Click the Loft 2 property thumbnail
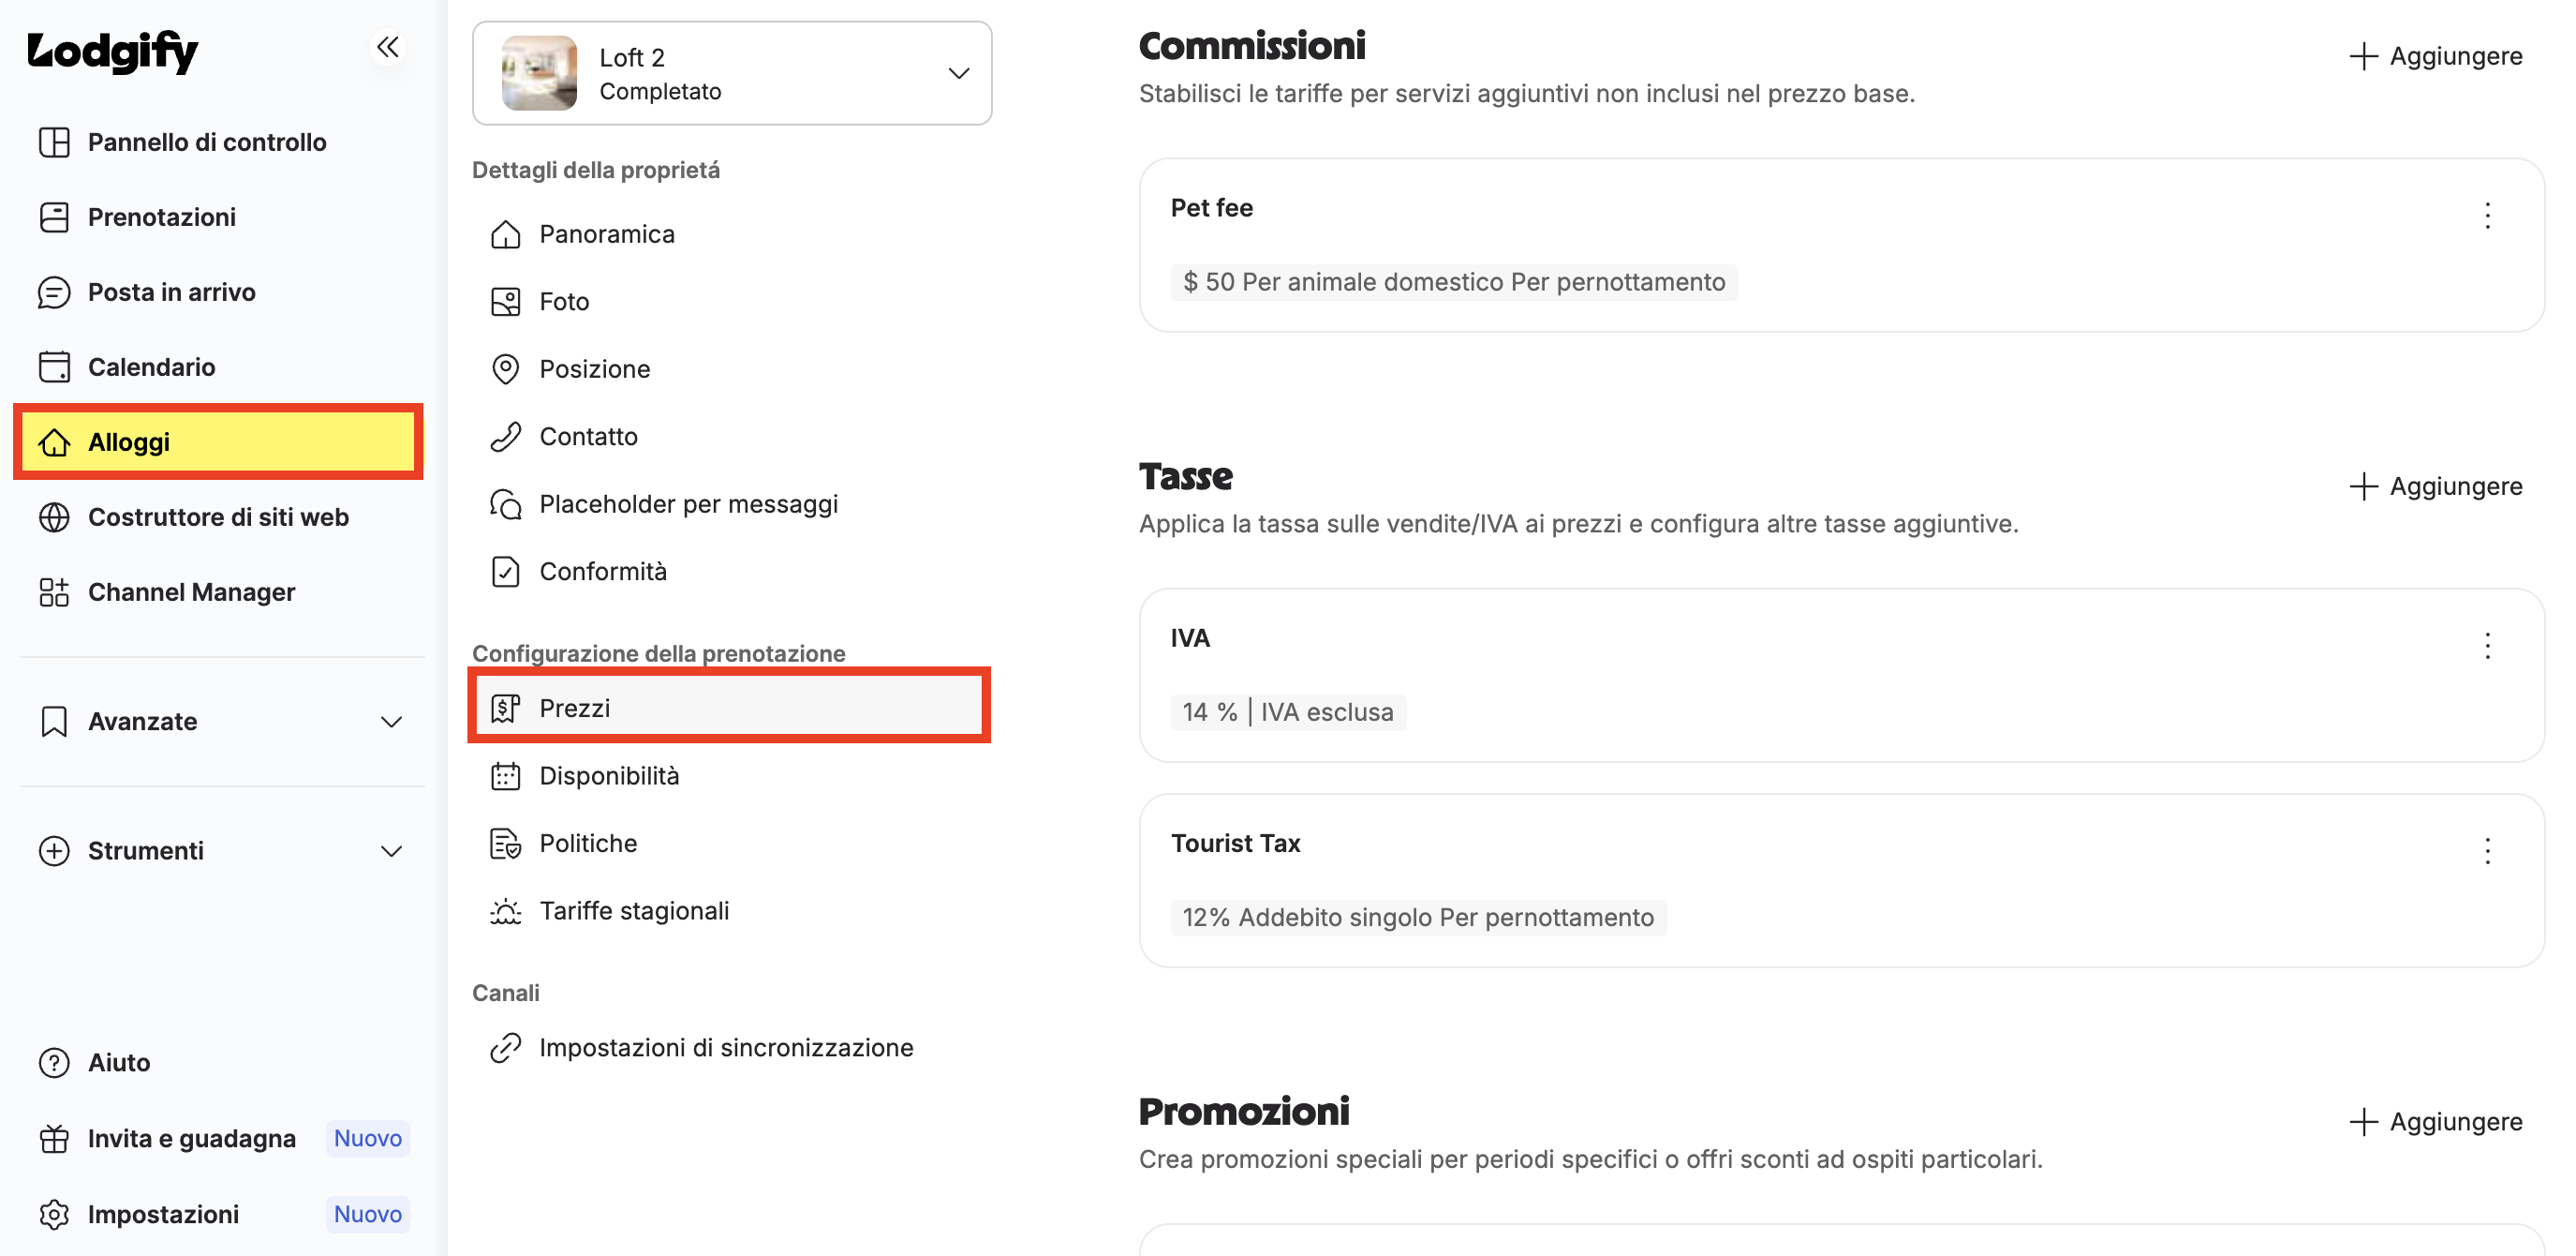Image resolution: width=2576 pixels, height=1256 pixels. click(x=539, y=73)
